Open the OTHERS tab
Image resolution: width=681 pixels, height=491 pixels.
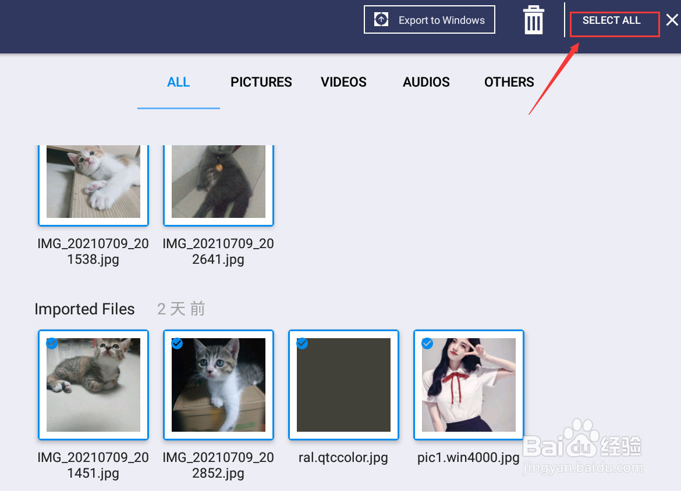click(509, 82)
